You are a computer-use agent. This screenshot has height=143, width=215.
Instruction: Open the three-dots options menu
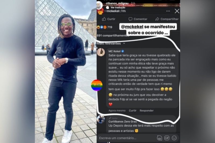point(168,11)
